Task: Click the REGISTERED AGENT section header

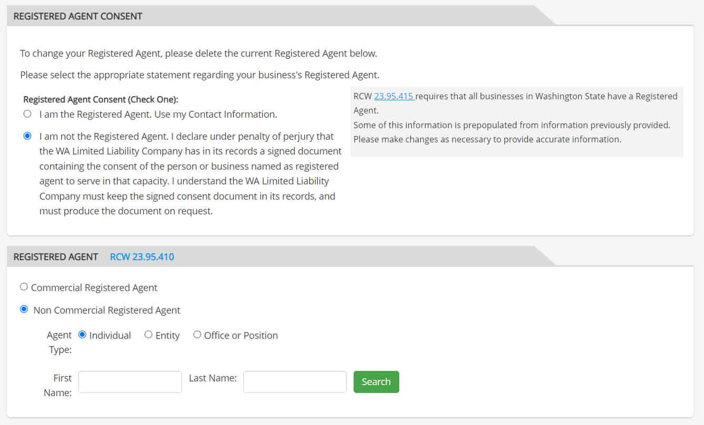Action: tap(56, 257)
